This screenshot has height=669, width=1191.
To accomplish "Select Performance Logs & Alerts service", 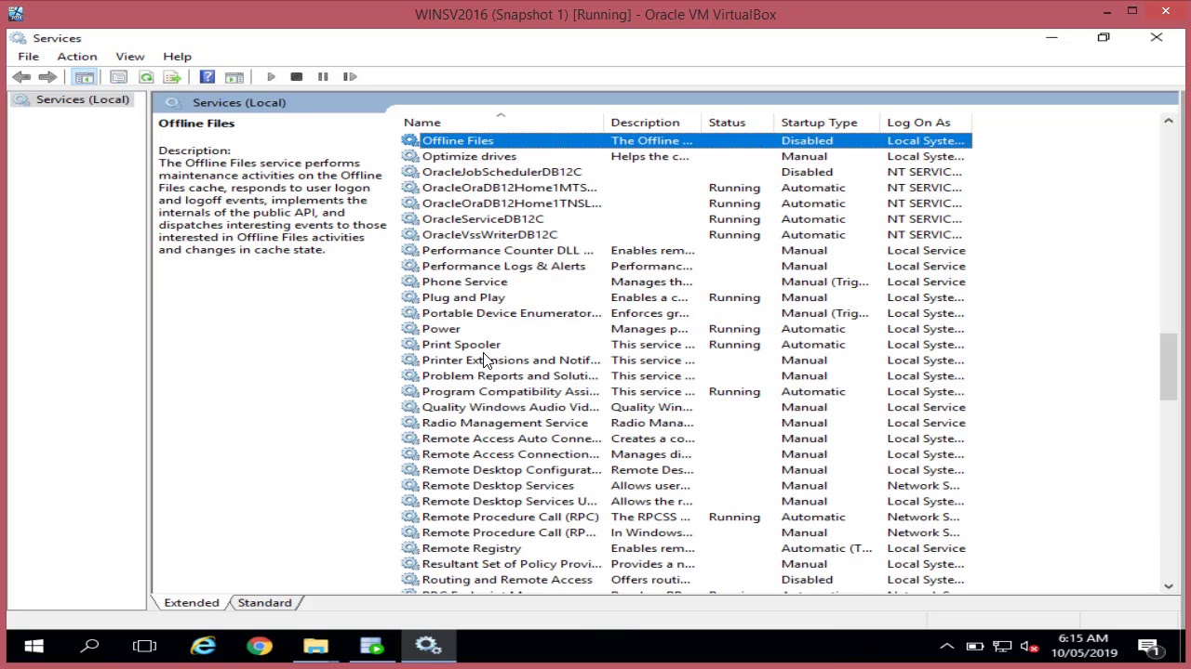I will pyautogui.click(x=687, y=267).
